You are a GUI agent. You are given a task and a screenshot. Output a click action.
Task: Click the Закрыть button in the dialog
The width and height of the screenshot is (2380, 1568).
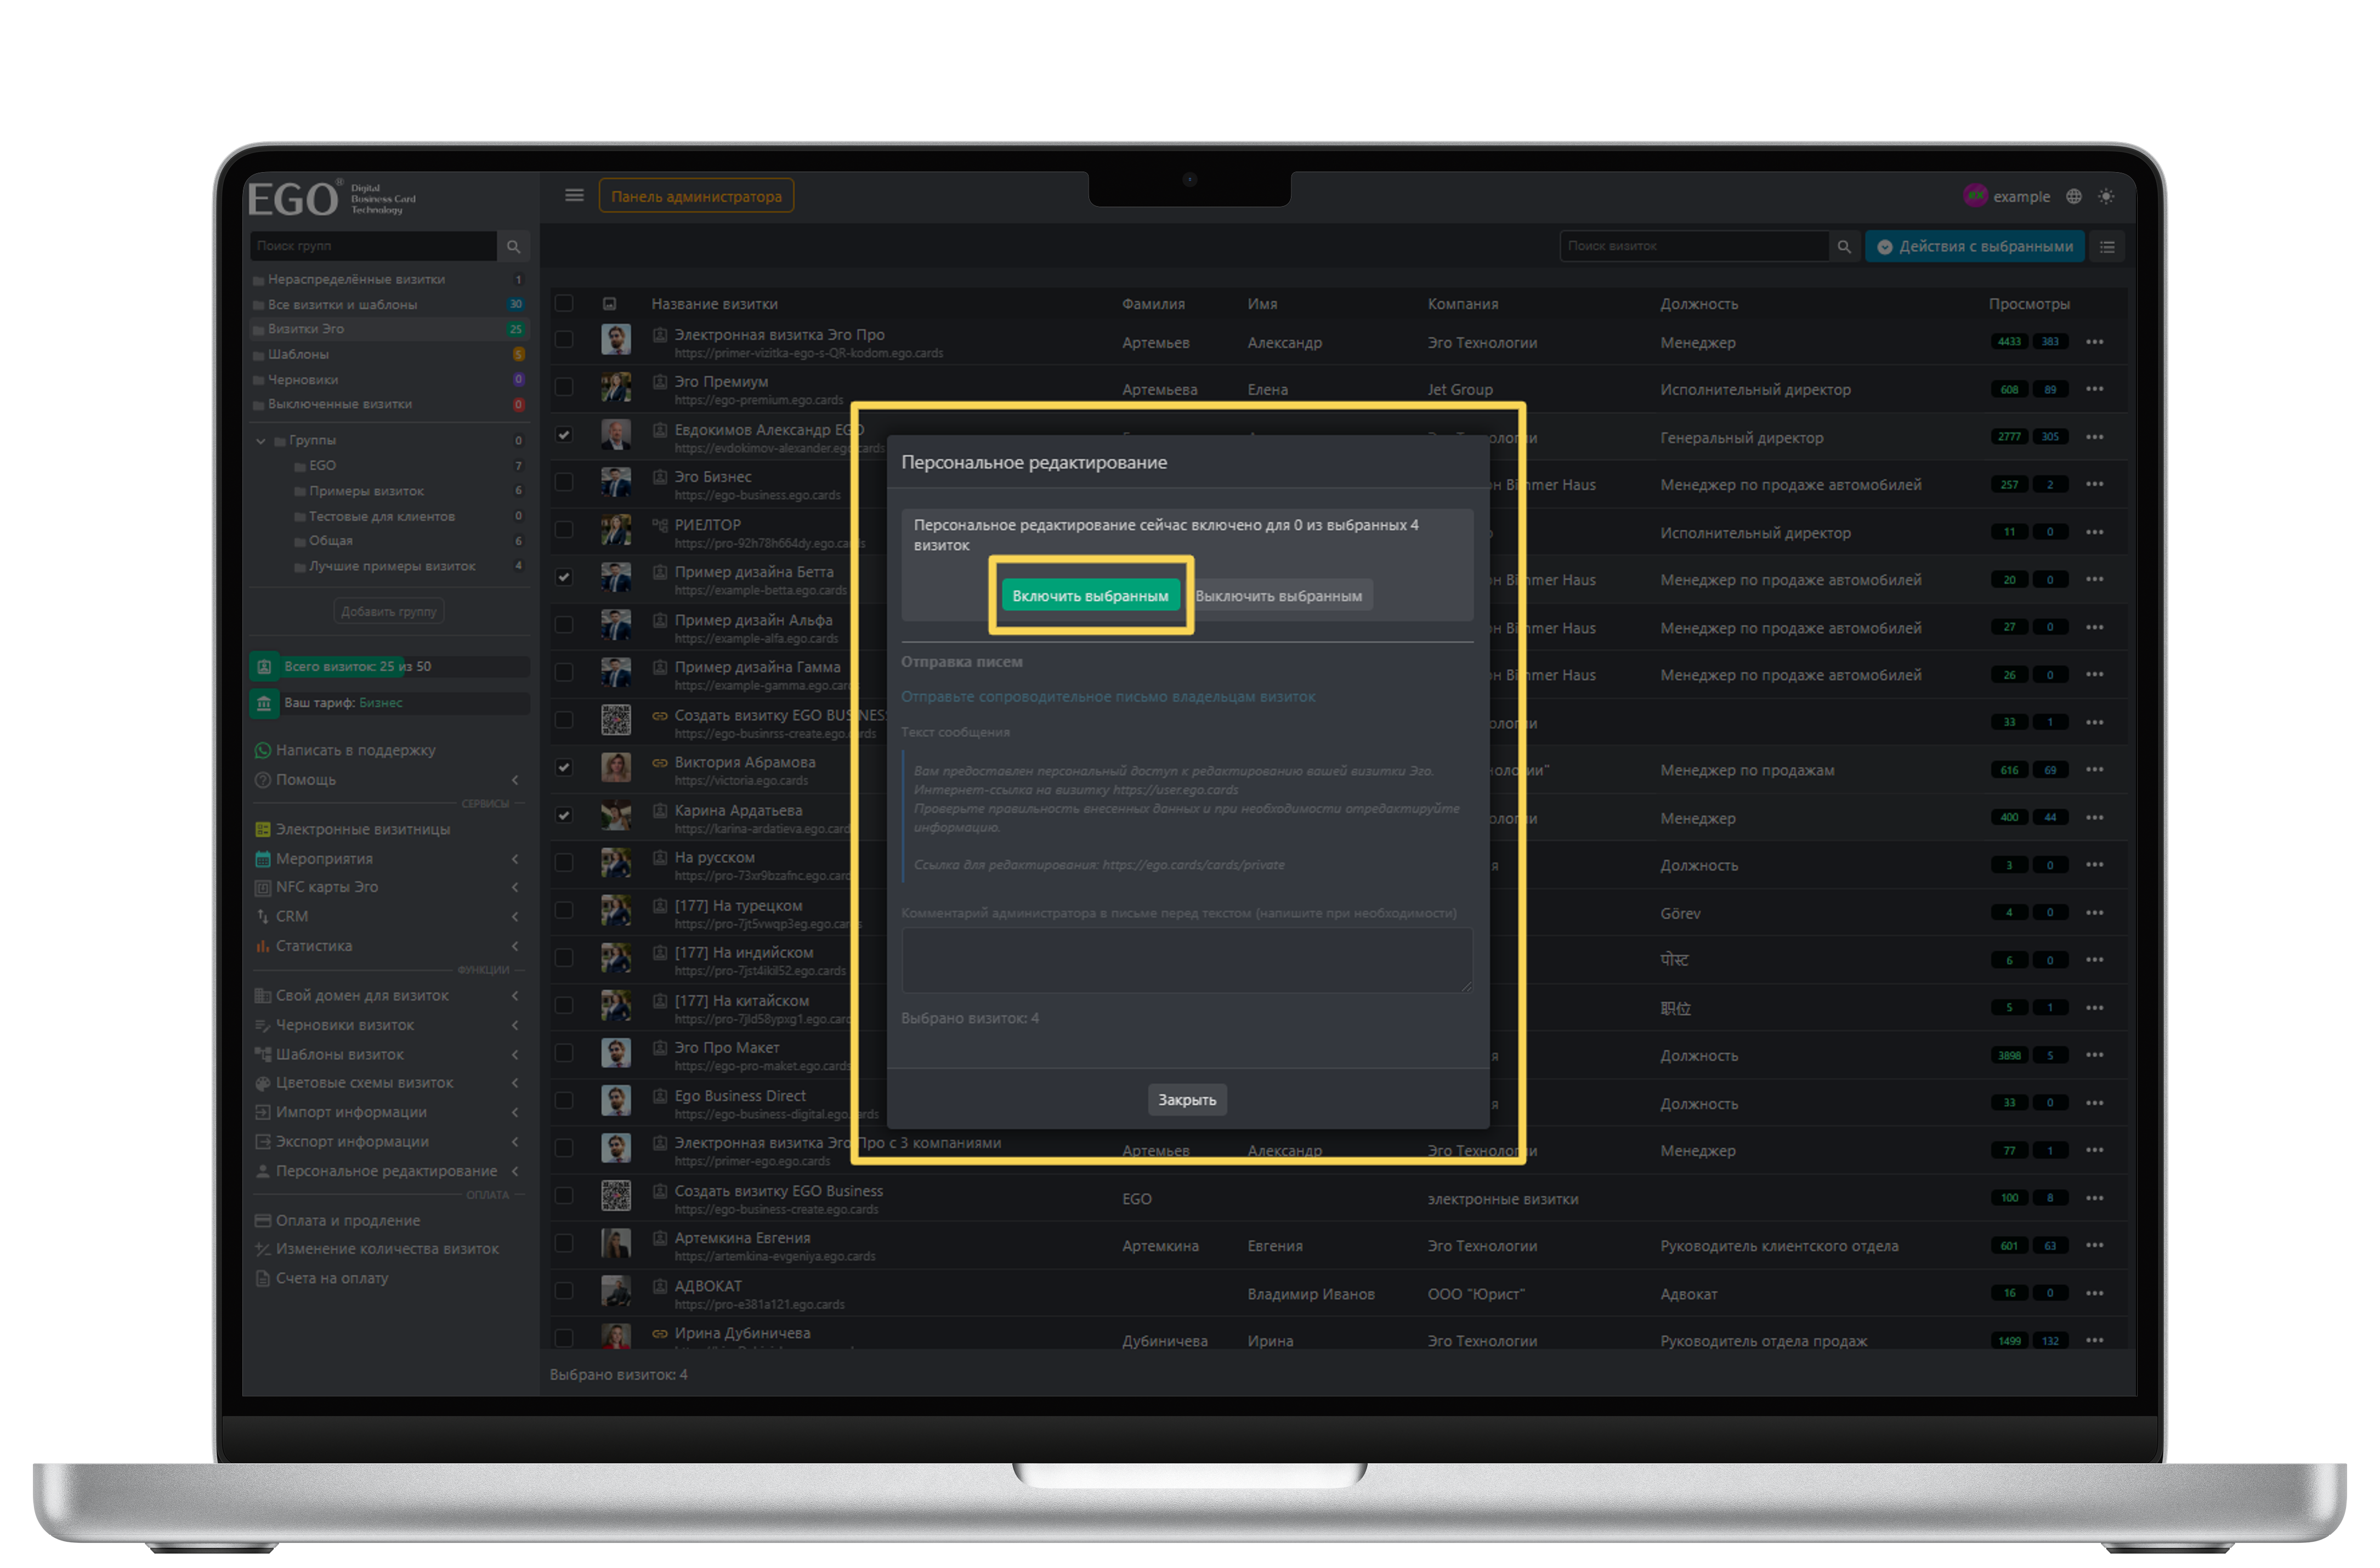pyautogui.click(x=1187, y=1100)
